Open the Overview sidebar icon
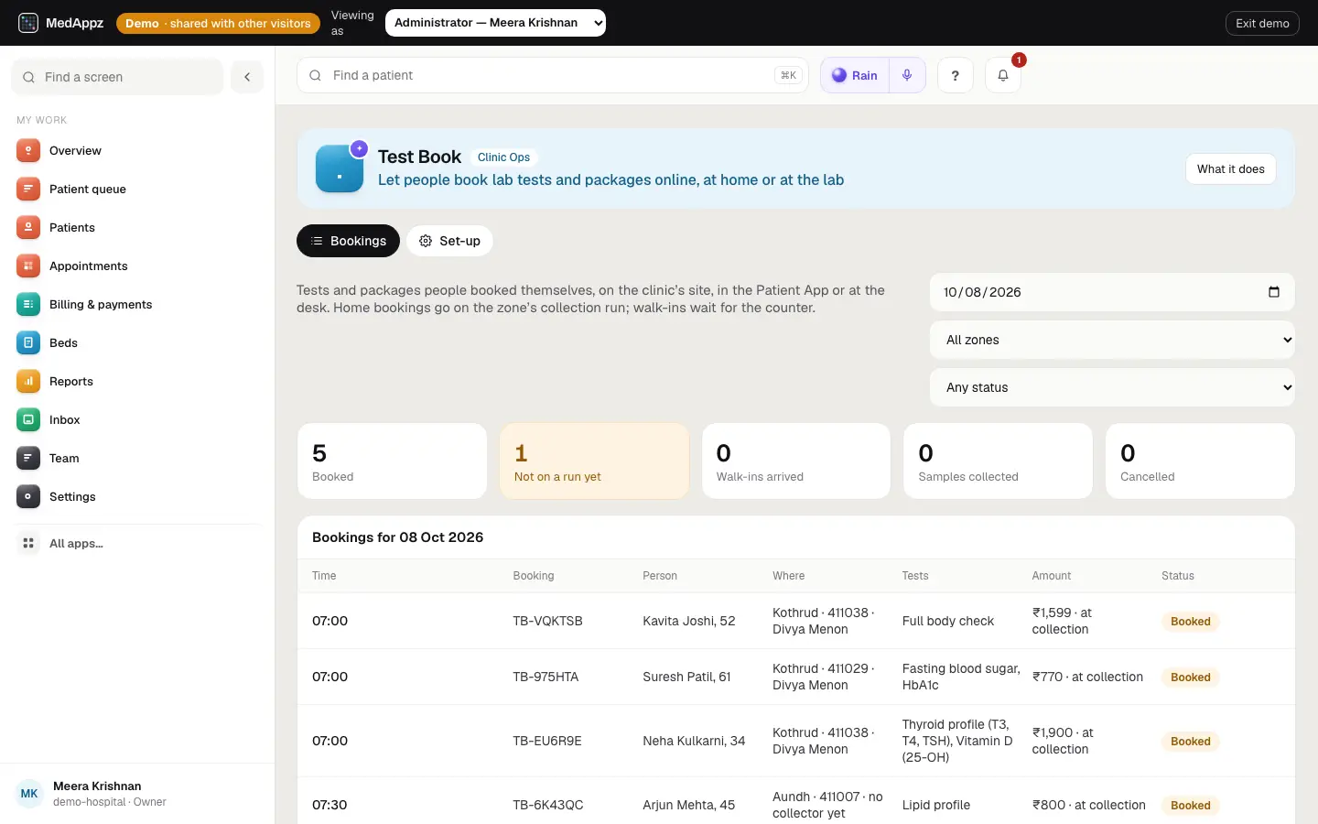 (x=28, y=150)
